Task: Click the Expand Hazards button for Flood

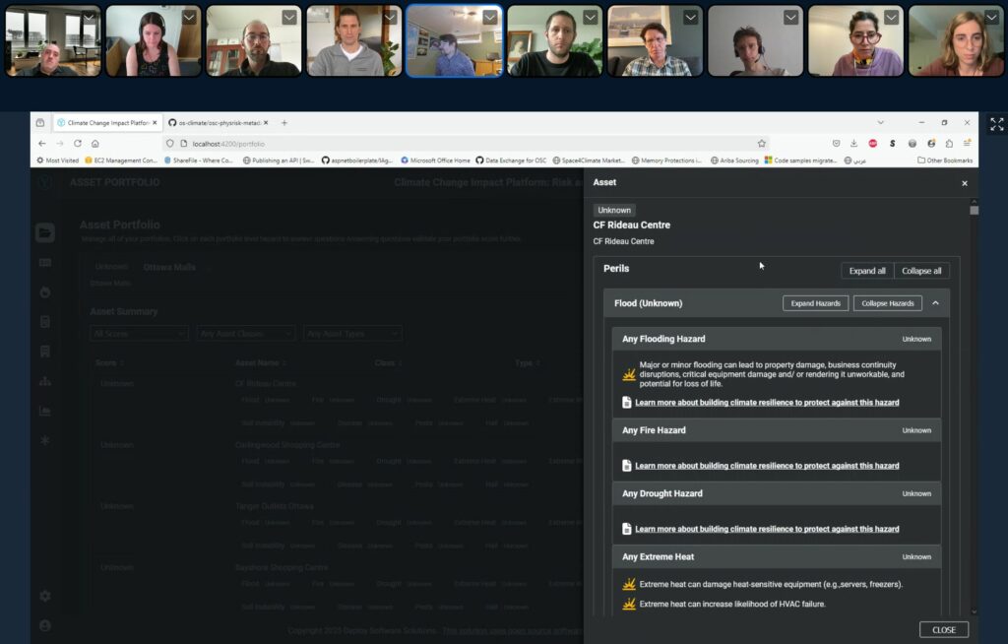Action: (815, 303)
